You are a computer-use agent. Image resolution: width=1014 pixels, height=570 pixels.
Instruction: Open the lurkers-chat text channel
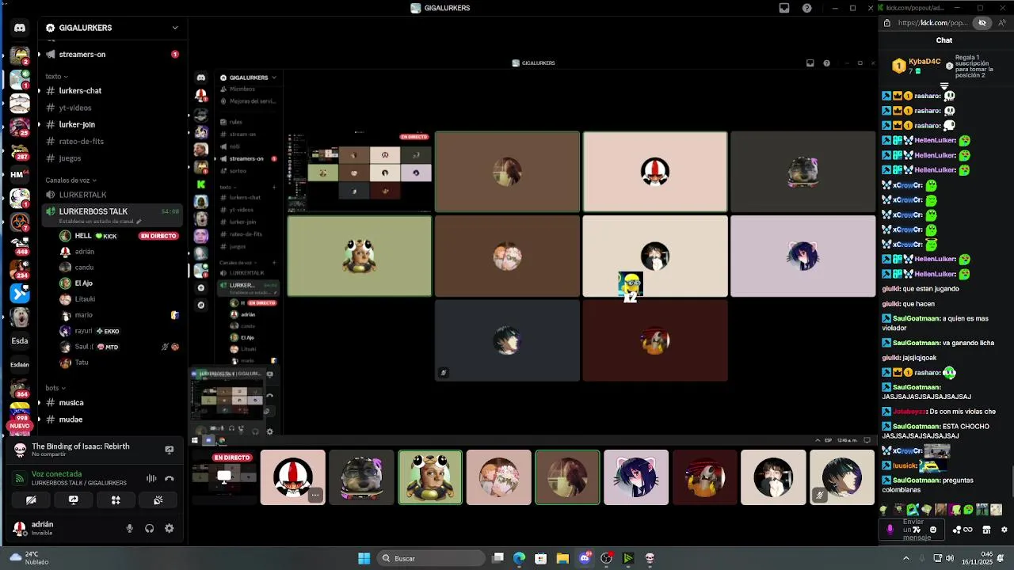coord(110,91)
